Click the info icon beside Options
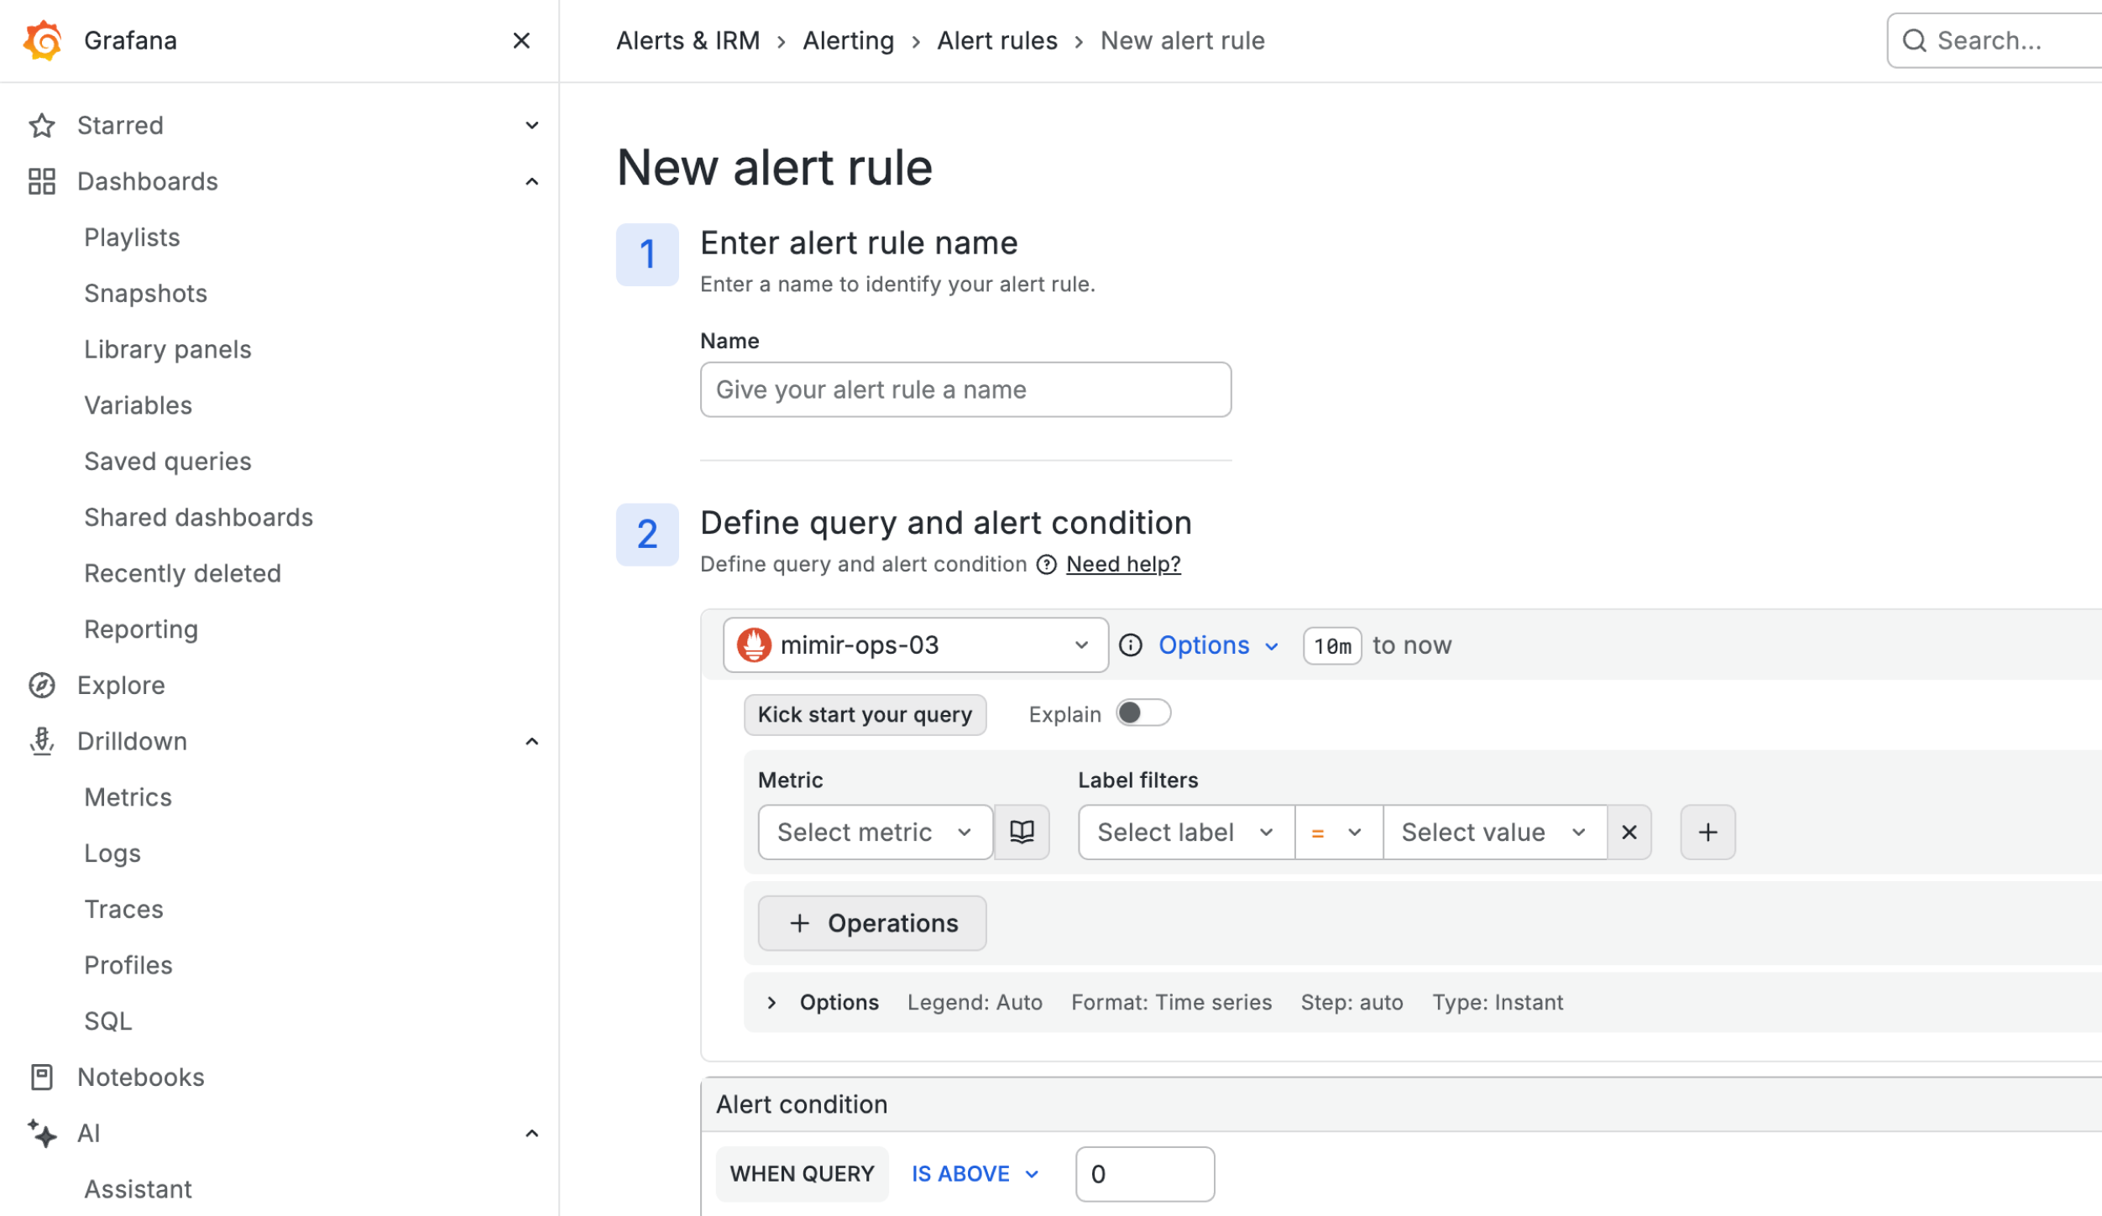Image resolution: width=2102 pixels, height=1216 pixels. click(1131, 645)
